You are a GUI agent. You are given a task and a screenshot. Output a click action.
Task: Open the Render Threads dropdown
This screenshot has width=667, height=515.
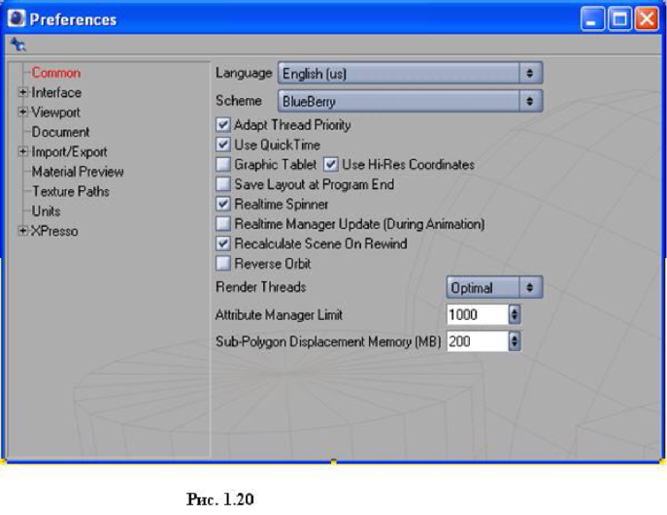click(494, 288)
